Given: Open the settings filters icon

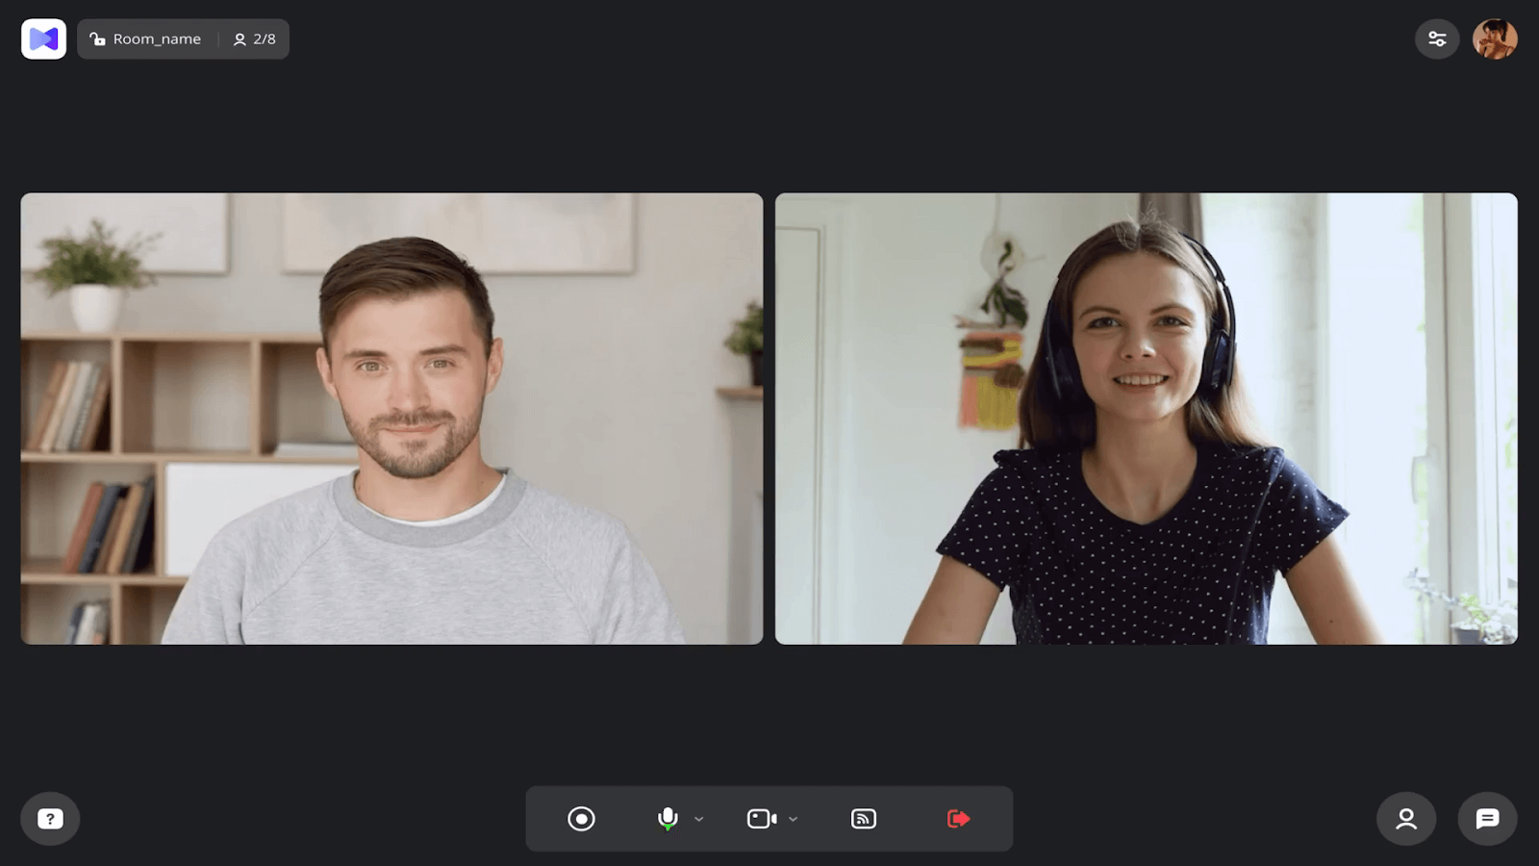Looking at the screenshot, I should click(x=1437, y=38).
